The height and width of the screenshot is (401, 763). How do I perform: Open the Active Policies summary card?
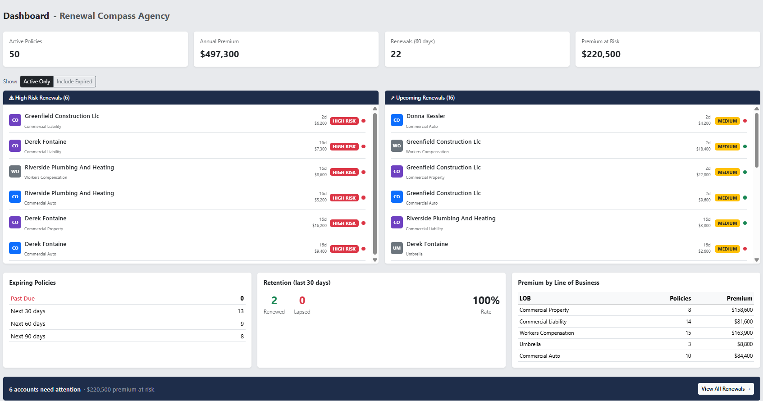point(96,49)
